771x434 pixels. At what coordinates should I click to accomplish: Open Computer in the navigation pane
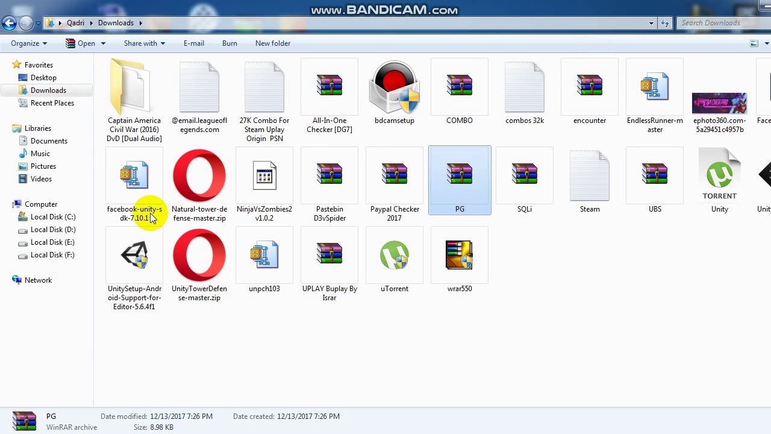click(41, 204)
